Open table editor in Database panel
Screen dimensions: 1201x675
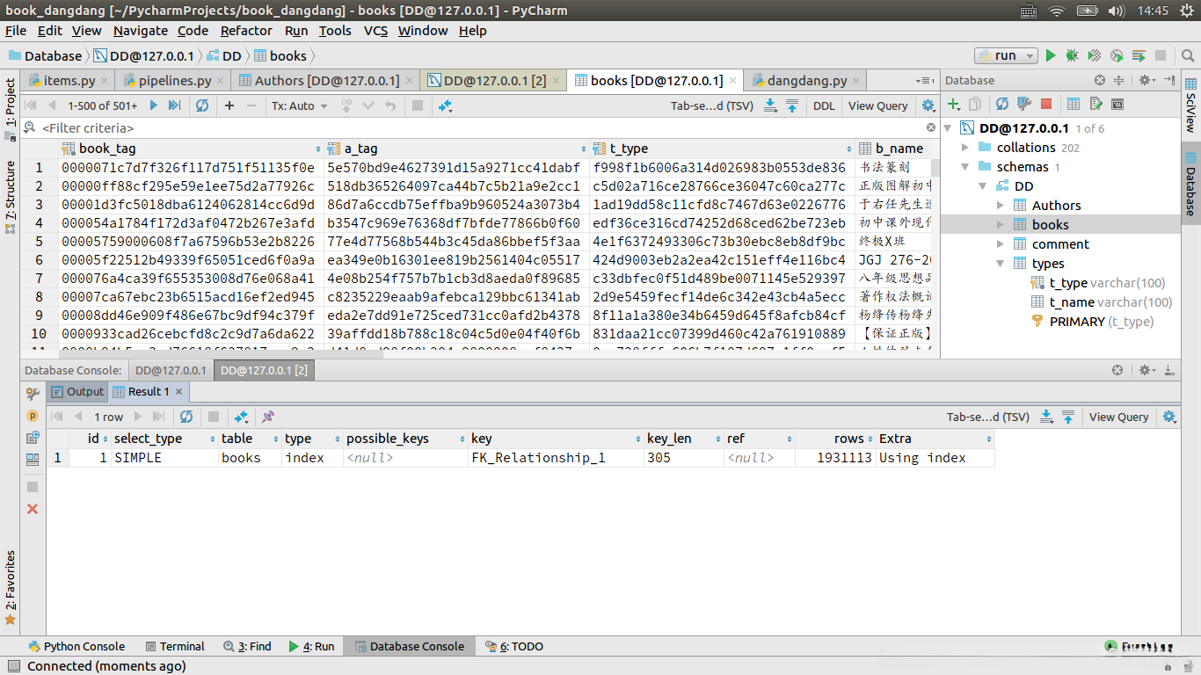coord(1074,104)
